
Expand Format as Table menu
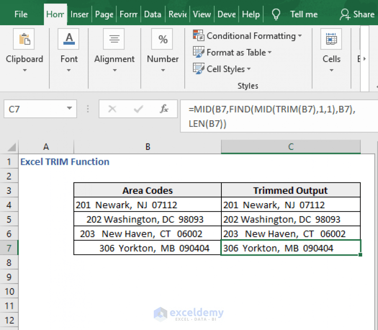[x=232, y=52]
